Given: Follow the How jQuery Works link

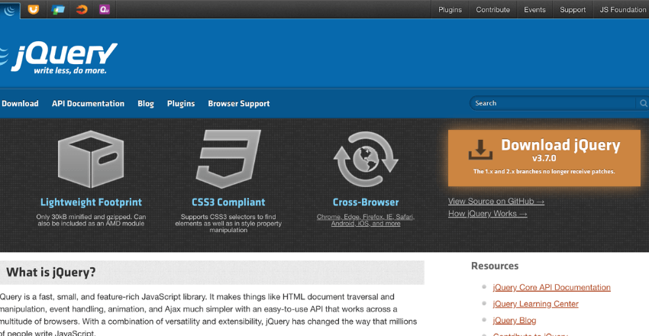Looking at the screenshot, I should [487, 214].
